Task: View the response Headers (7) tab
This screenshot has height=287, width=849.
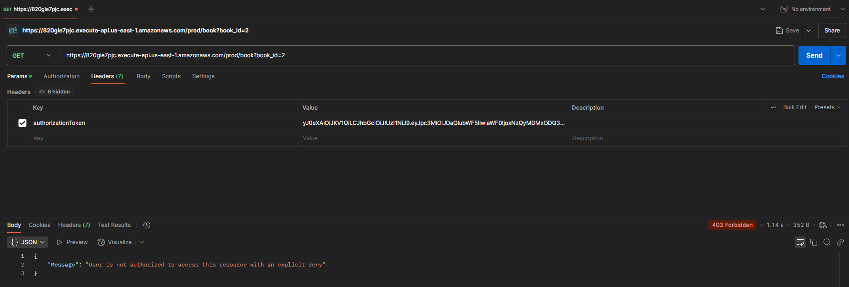Action: (74, 225)
